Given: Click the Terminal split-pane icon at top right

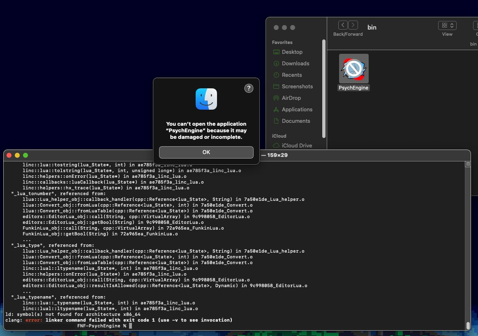Looking at the screenshot, I should [x=468, y=164].
